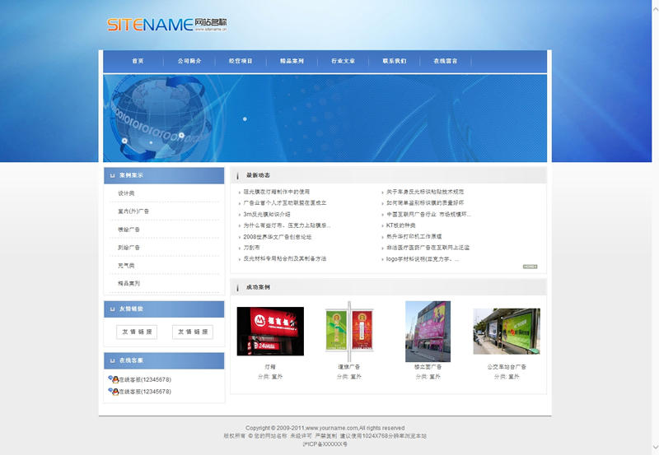
Task: Open the article 万创市
Action: coord(251,248)
